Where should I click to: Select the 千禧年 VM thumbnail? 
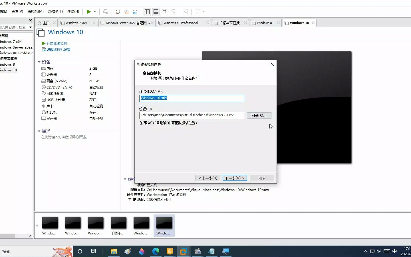(118, 226)
